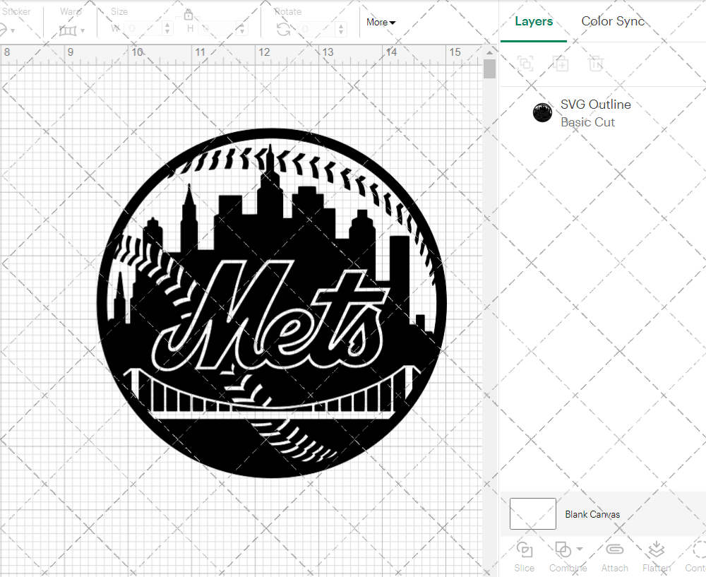Screen dimensions: 706x577
Task: Select the SVG Outline Basic Cut layer
Action: pyautogui.click(x=596, y=112)
